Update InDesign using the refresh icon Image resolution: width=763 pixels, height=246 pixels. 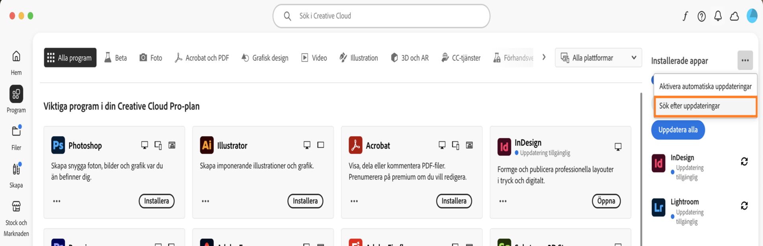744,161
